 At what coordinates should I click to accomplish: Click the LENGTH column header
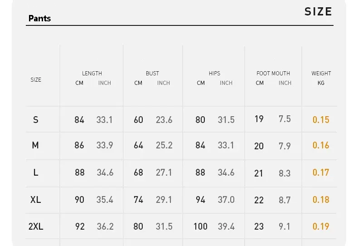coord(92,74)
